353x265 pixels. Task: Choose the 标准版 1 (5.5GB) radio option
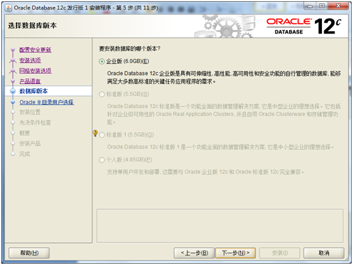click(x=102, y=135)
